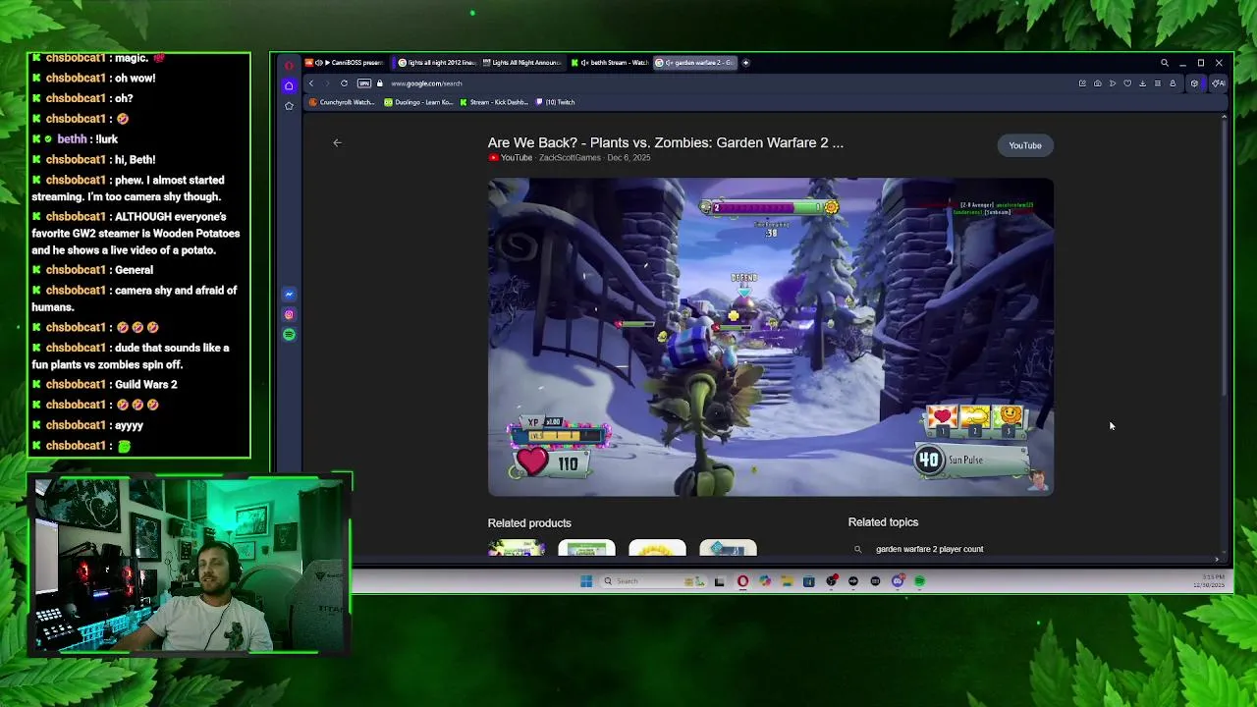
Task: Select the garden warfare 2 tab
Action: coord(695,63)
